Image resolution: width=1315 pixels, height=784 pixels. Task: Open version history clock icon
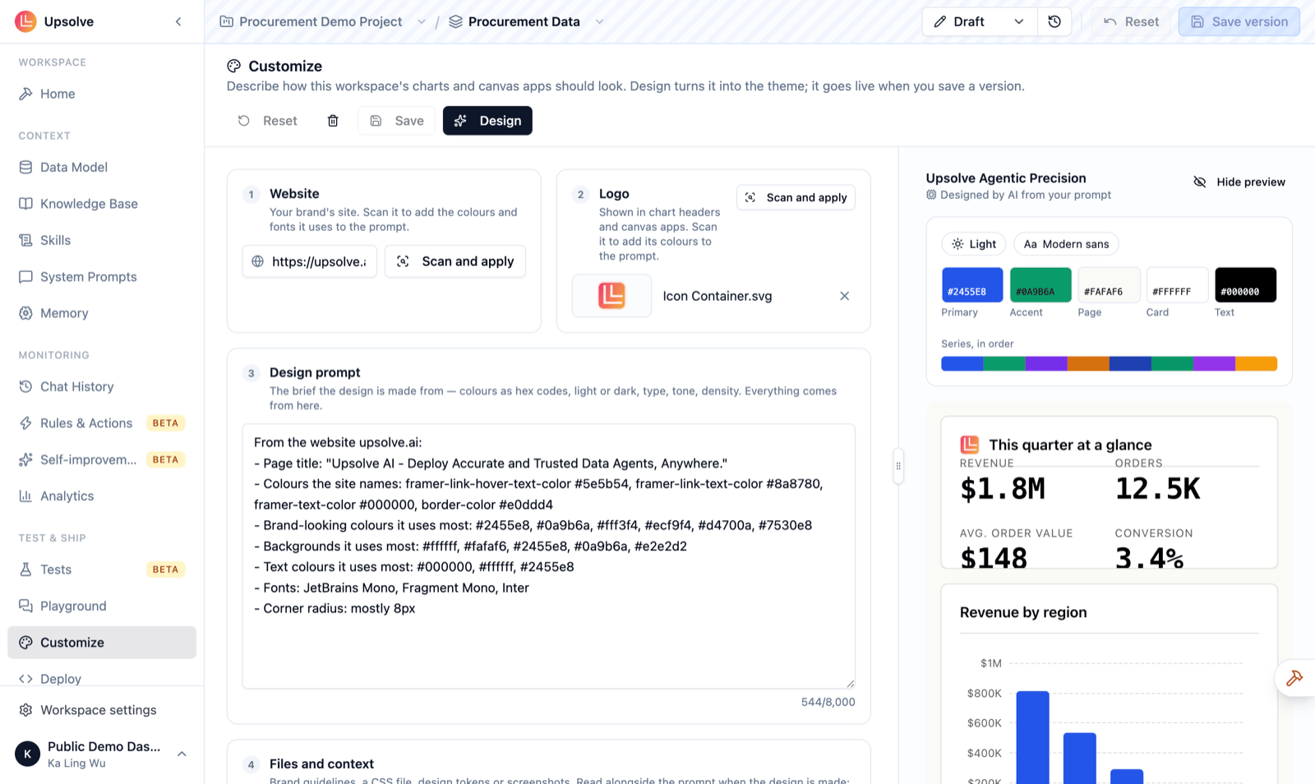(x=1054, y=21)
